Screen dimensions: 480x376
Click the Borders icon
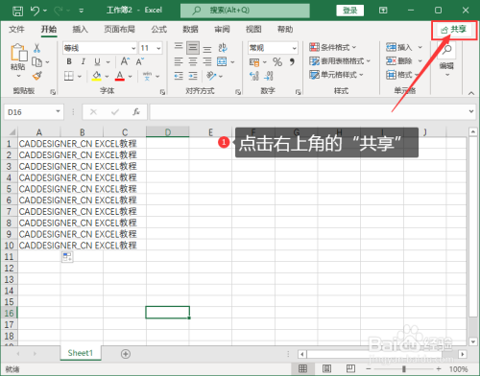pos(69,76)
